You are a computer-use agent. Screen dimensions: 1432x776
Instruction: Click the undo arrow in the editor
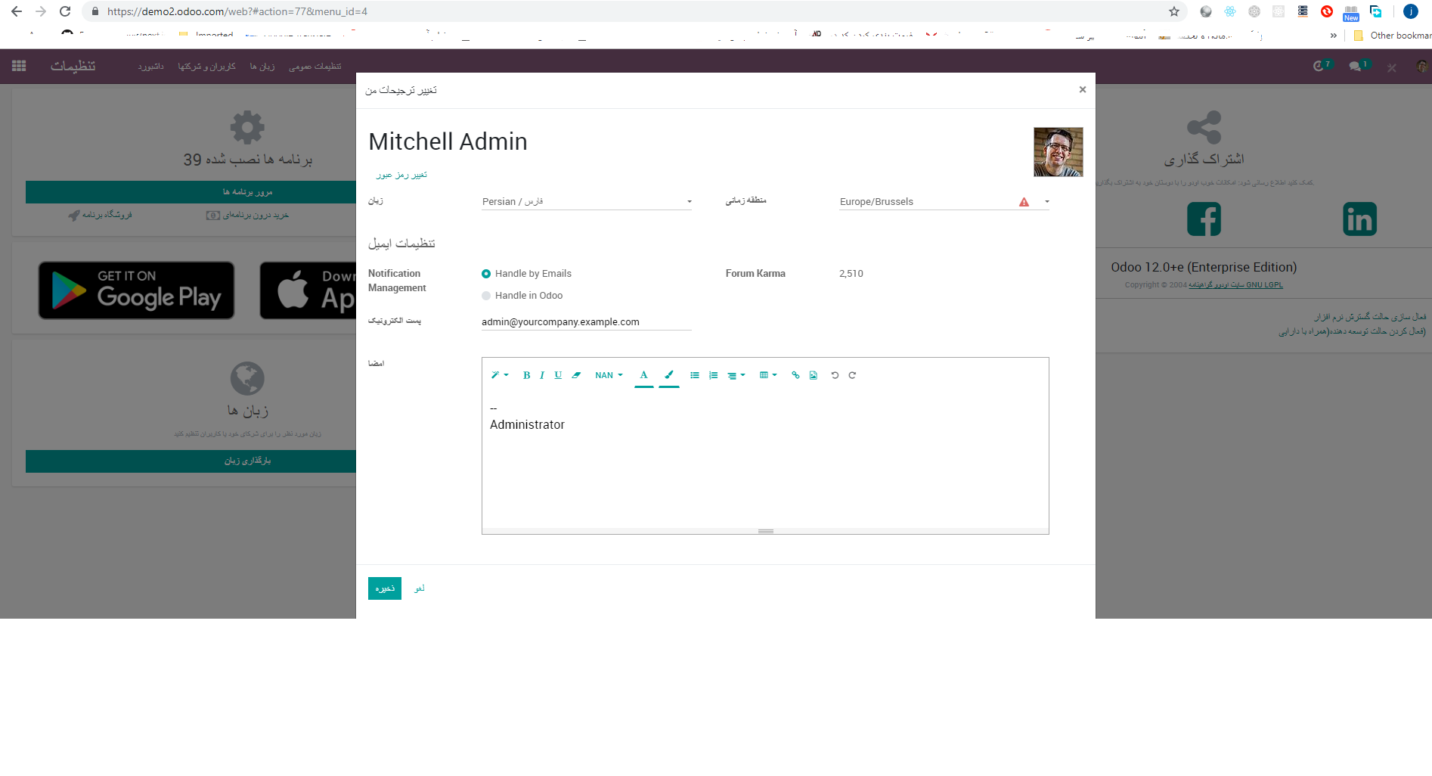click(835, 374)
